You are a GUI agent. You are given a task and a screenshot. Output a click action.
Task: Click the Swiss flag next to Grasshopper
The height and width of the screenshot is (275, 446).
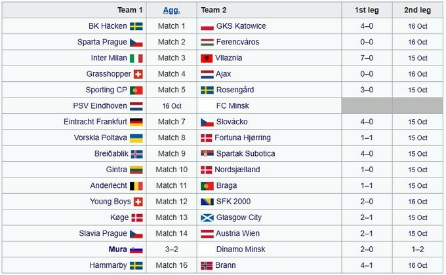(x=138, y=74)
